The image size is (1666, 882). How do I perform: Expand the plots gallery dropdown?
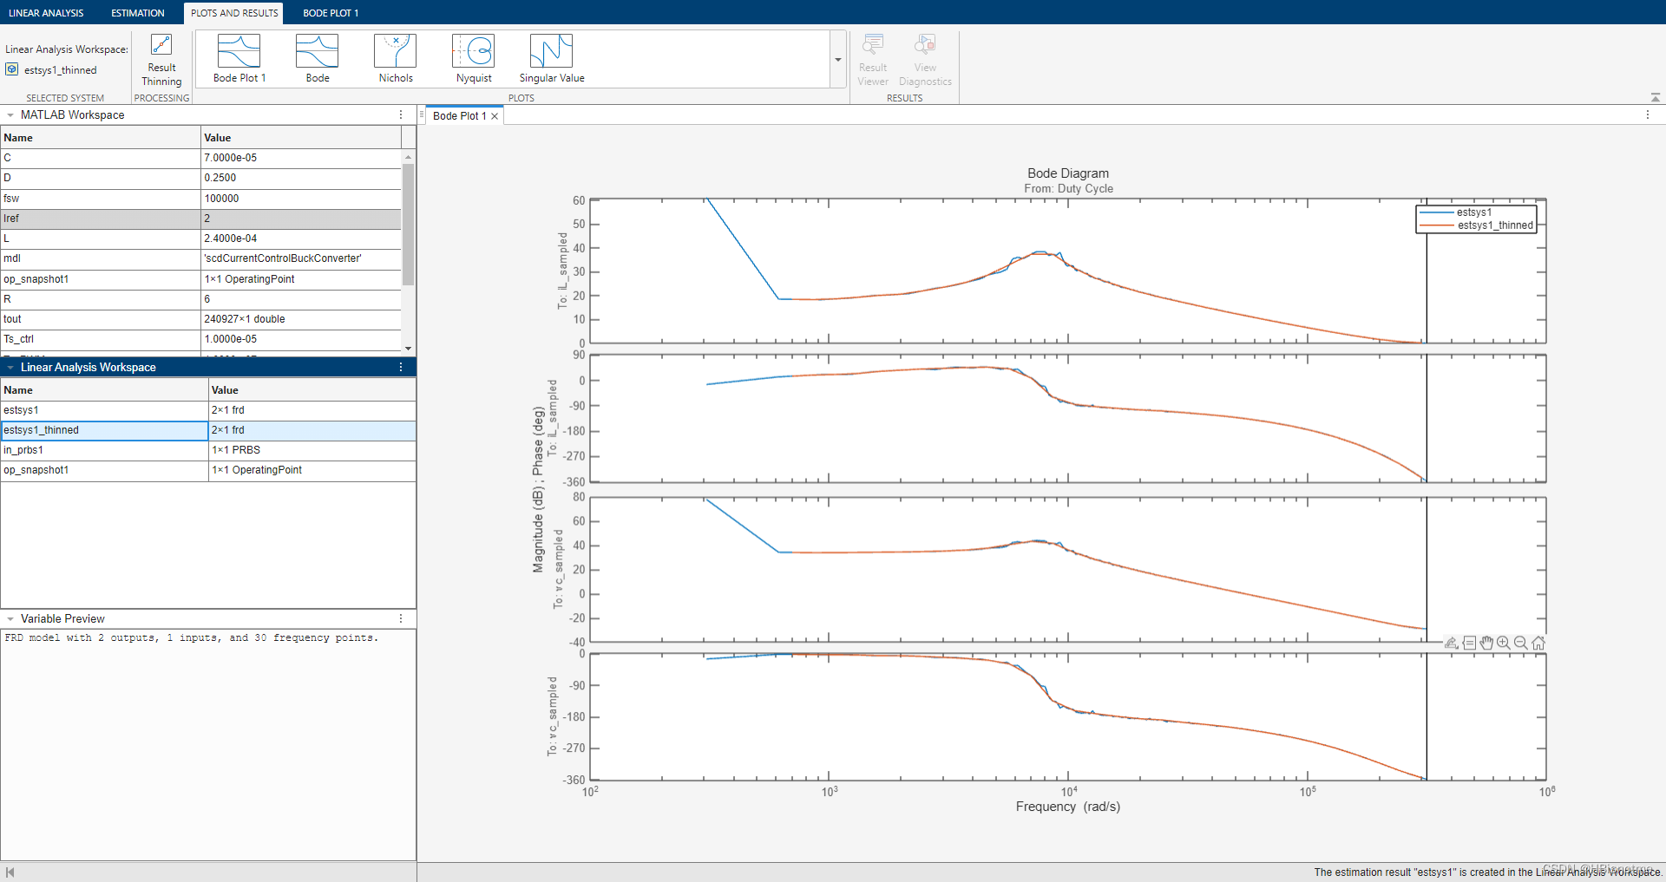838,60
